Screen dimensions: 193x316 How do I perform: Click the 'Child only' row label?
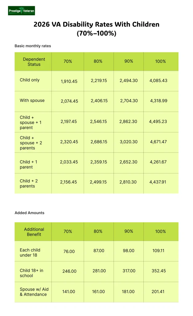pos(30,80)
